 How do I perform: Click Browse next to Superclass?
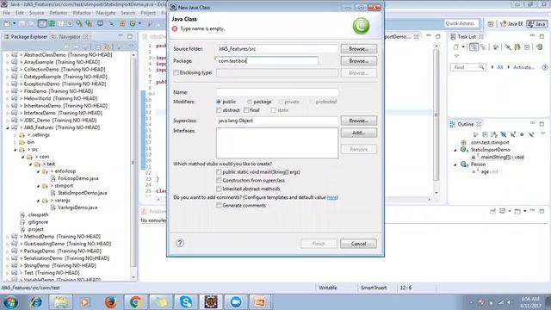(x=358, y=121)
